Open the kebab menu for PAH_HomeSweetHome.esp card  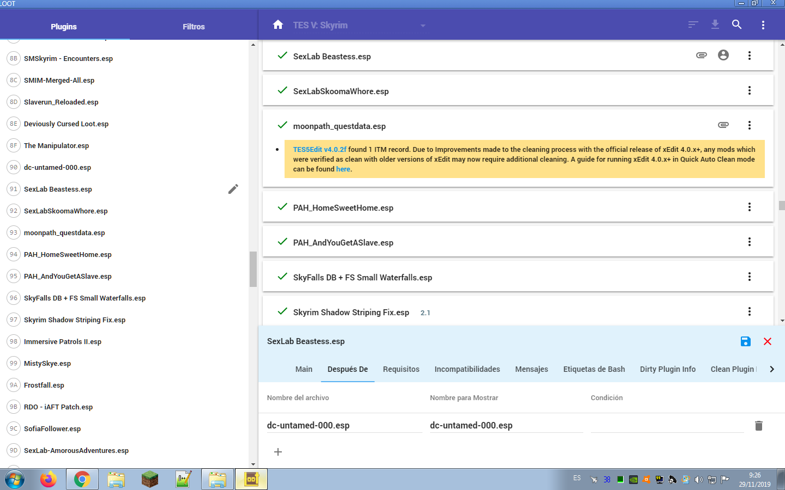click(750, 207)
